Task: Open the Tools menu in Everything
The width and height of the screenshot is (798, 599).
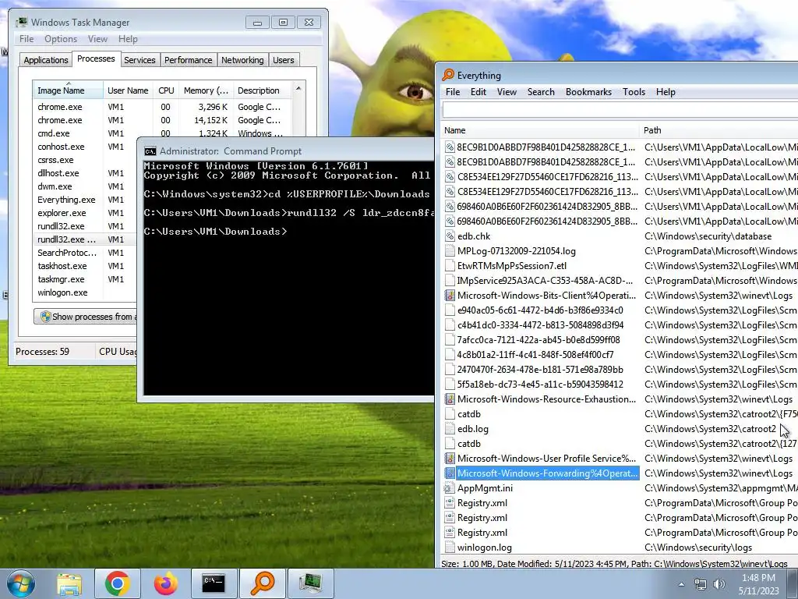Action: click(x=634, y=92)
